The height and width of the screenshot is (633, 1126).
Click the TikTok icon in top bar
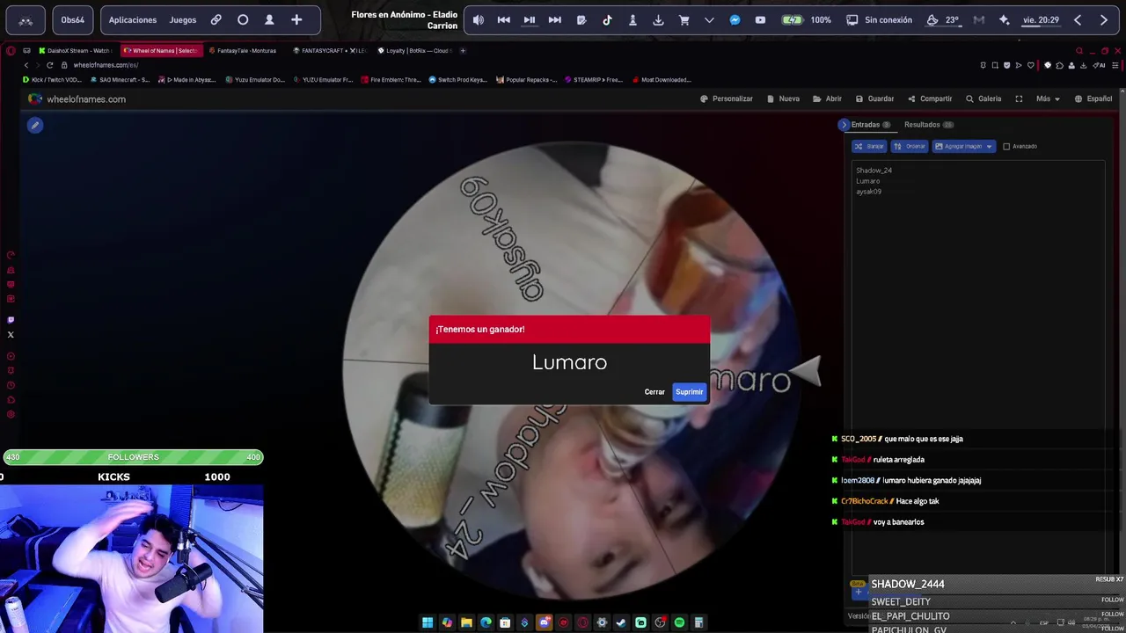pos(607,20)
